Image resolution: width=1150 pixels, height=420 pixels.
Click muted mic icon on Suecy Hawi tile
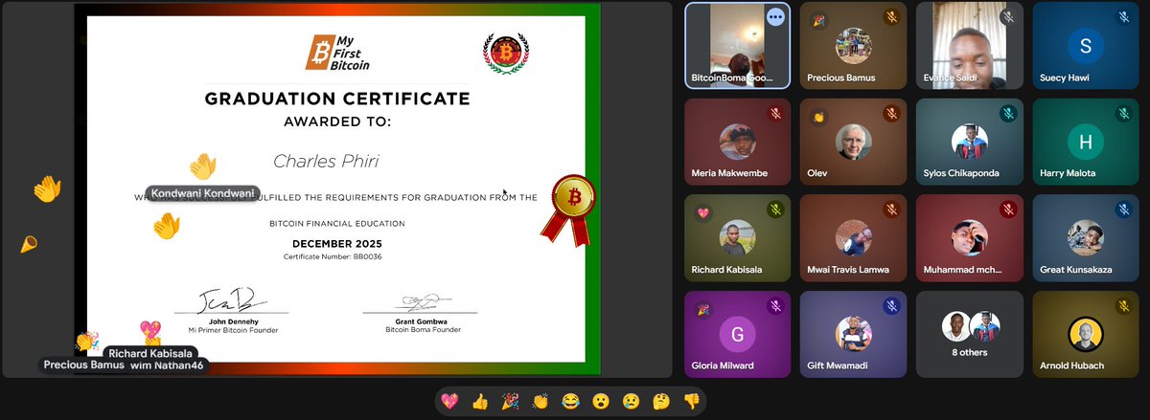pyautogui.click(x=1123, y=17)
